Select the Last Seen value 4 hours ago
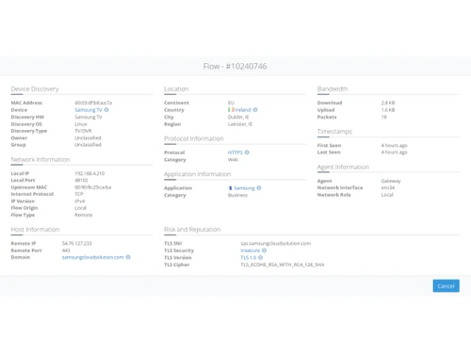This screenshot has height=353, width=471. pos(395,152)
